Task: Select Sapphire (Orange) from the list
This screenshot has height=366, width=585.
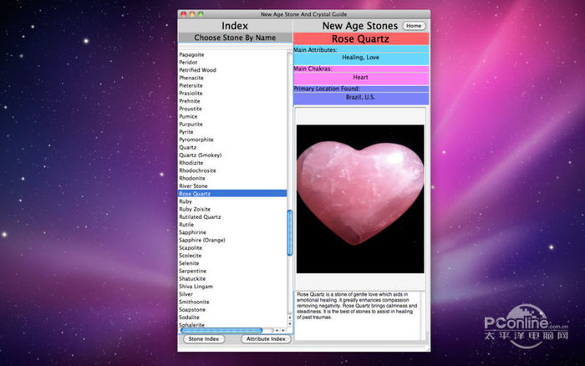Action: [x=201, y=240]
